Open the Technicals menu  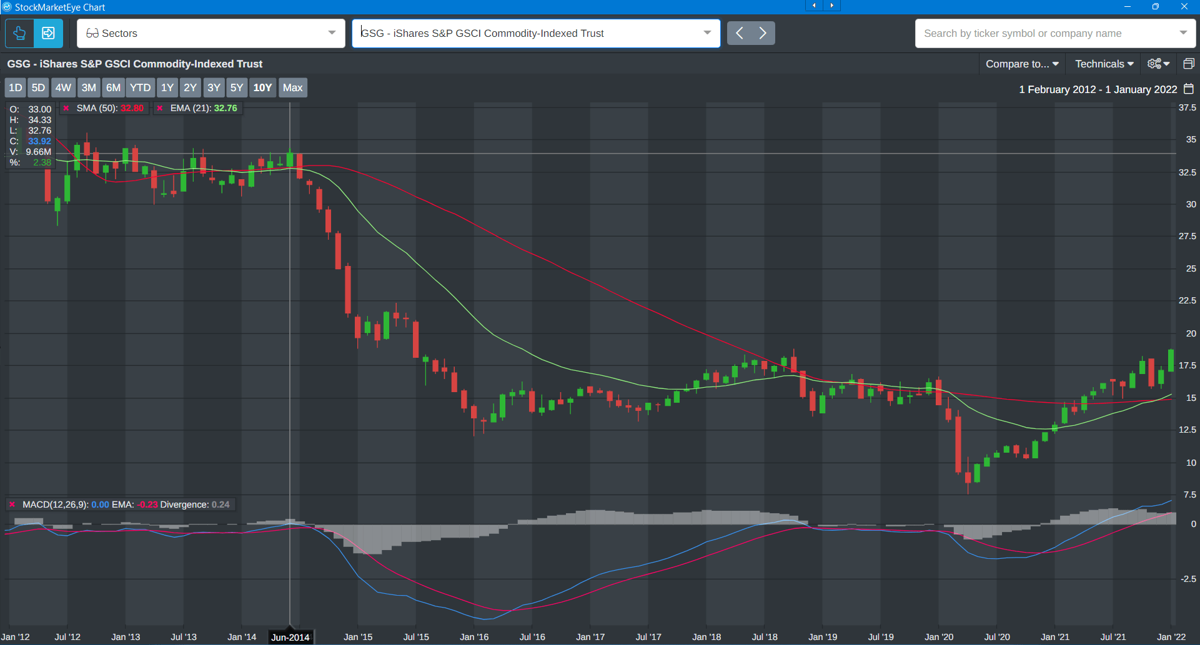tap(1104, 64)
